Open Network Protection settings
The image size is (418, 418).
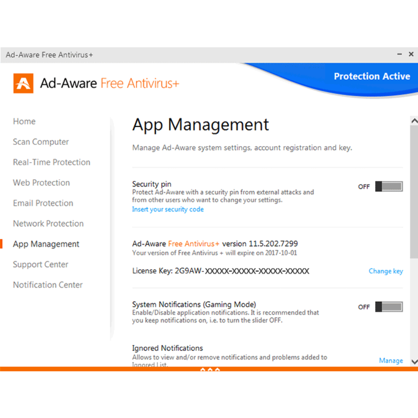click(48, 224)
